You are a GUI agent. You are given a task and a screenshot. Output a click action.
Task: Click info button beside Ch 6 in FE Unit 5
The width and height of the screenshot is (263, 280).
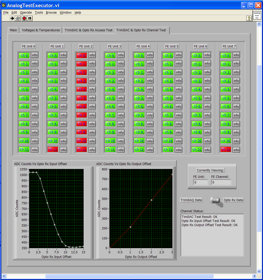tap(178, 107)
